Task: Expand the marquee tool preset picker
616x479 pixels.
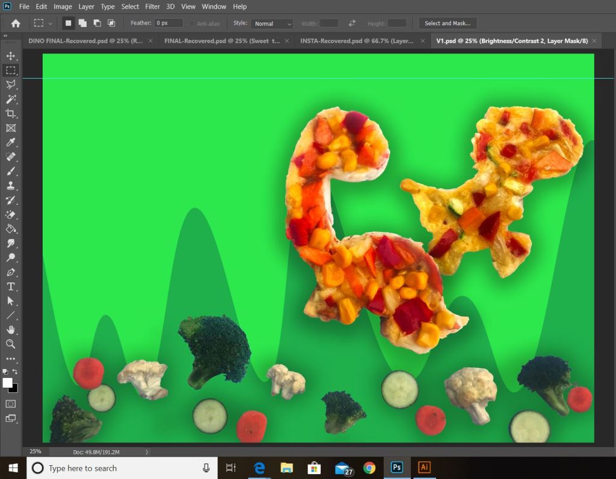Action: (x=51, y=23)
